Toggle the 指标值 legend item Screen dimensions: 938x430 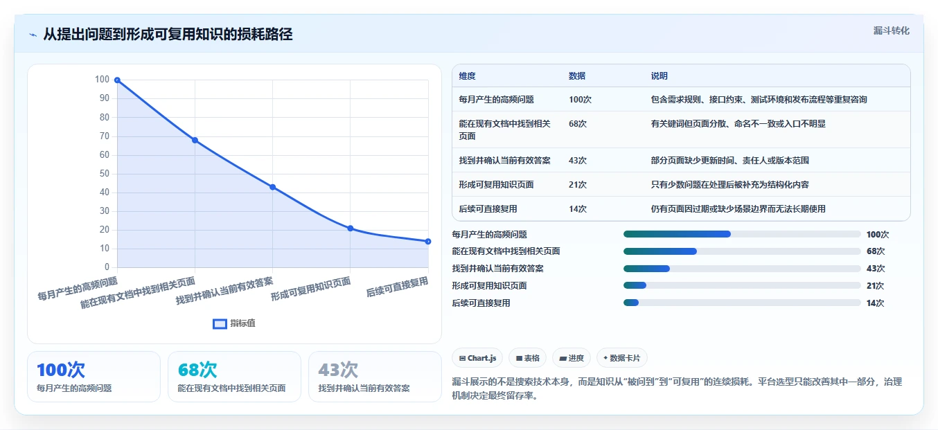click(x=234, y=323)
